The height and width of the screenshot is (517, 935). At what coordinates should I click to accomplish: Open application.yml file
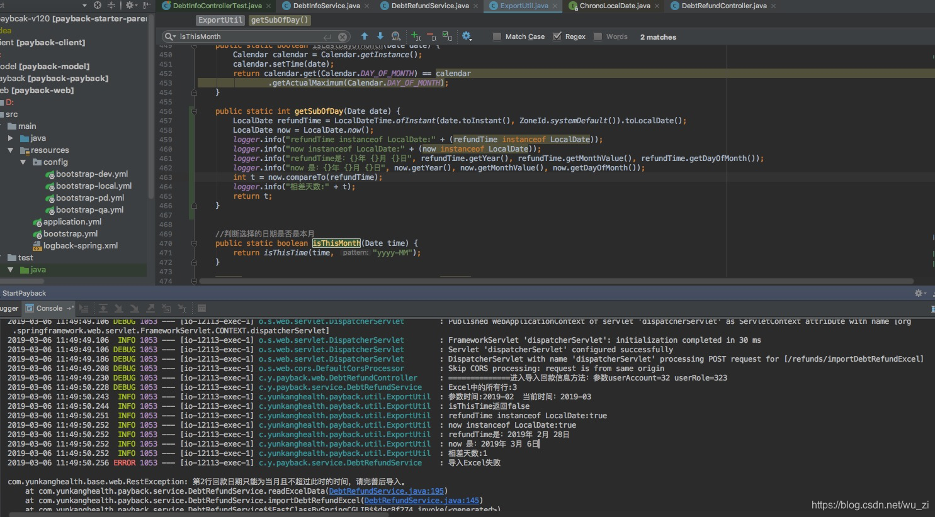point(72,222)
